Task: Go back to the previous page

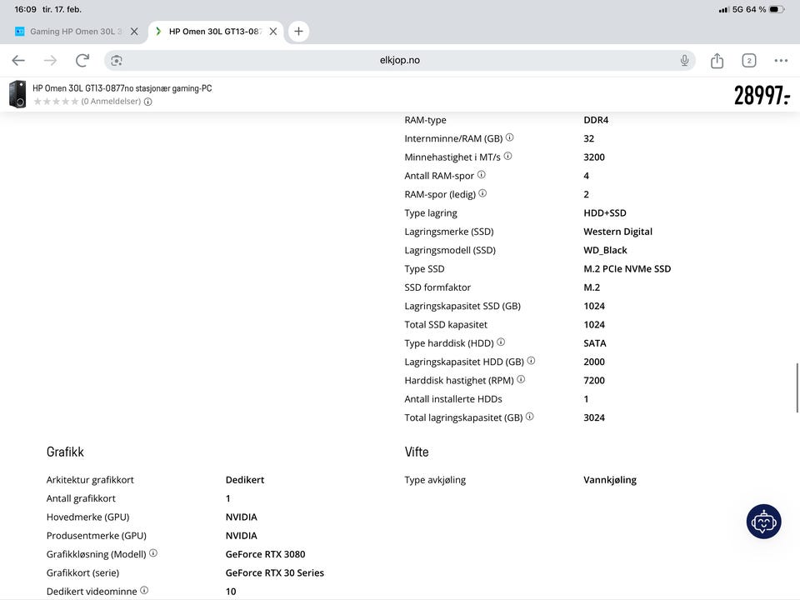Action: coord(18,60)
